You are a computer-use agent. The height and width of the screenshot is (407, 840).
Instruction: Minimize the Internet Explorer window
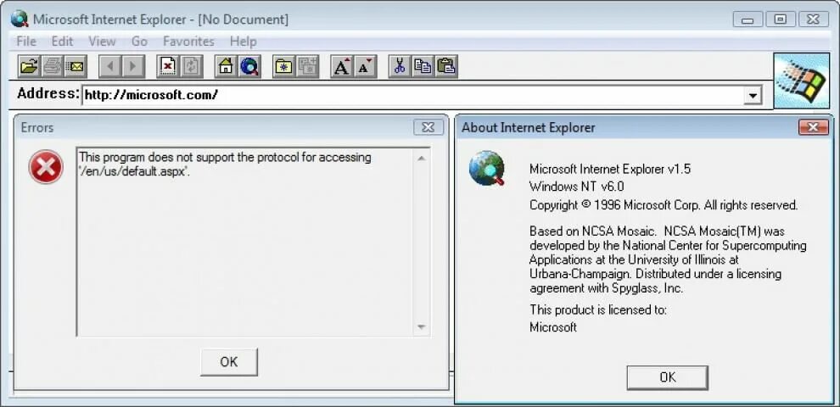click(x=748, y=20)
